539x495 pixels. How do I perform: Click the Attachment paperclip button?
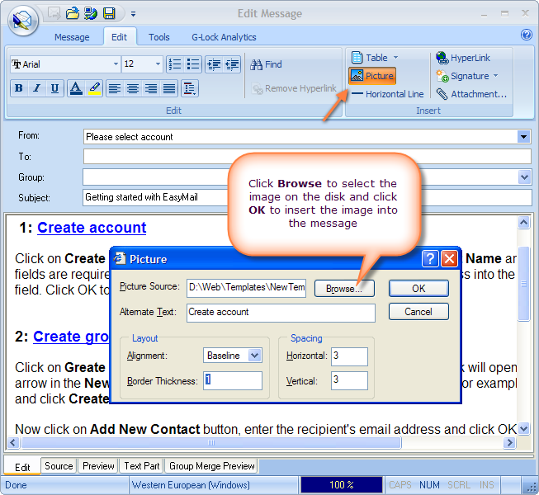pyautogui.click(x=471, y=94)
